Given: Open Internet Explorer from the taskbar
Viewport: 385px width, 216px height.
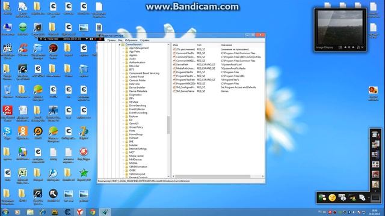Looking at the screenshot, I should (43, 212).
